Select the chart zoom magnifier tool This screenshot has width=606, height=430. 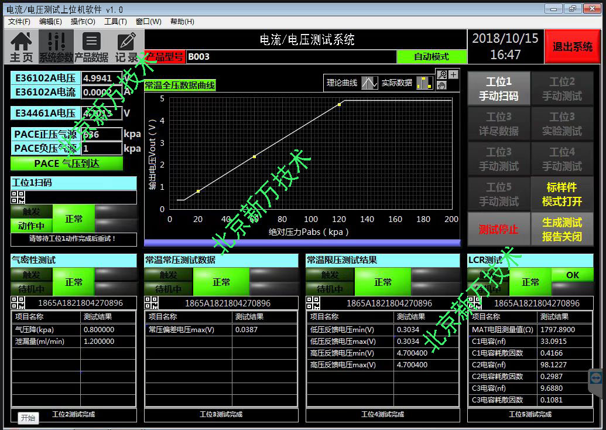[x=442, y=74]
